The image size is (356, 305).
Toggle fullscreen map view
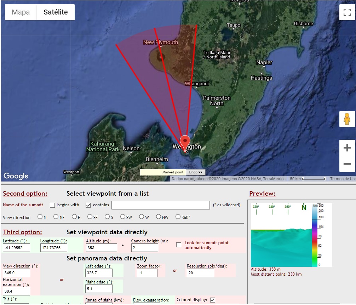pyautogui.click(x=347, y=12)
